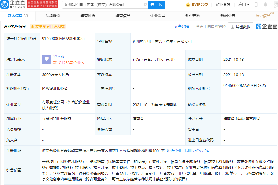Screen dimensions: 278x185
Task: Click the mobile phone icon in header
Action: point(256,5)
